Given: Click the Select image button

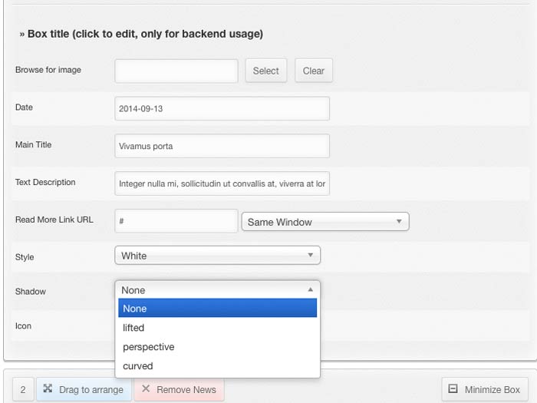Looking at the screenshot, I should click(265, 71).
